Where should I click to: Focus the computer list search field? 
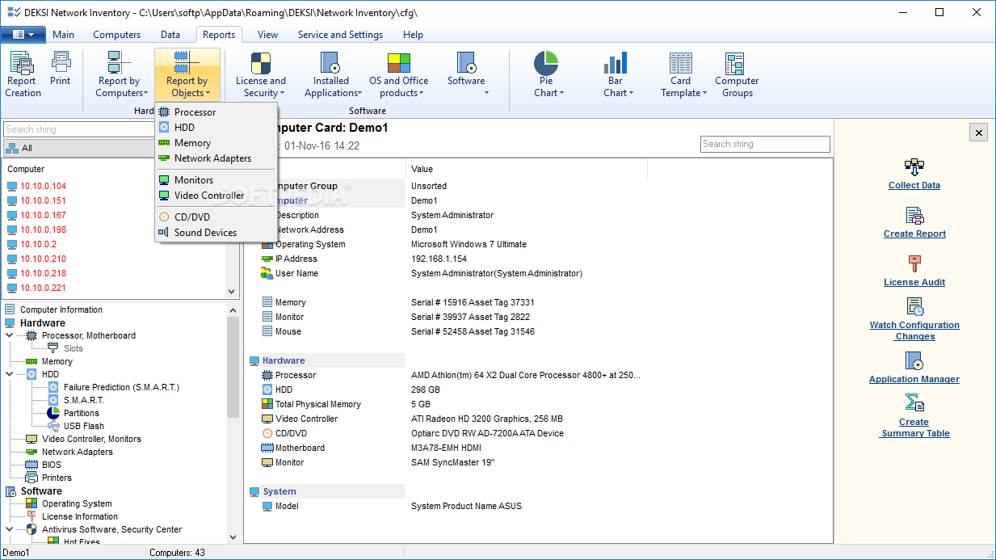click(x=78, y=129)
